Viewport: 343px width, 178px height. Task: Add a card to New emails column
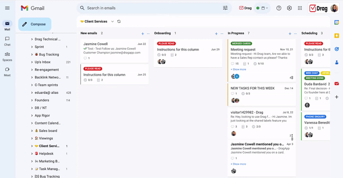coord(143,34)
